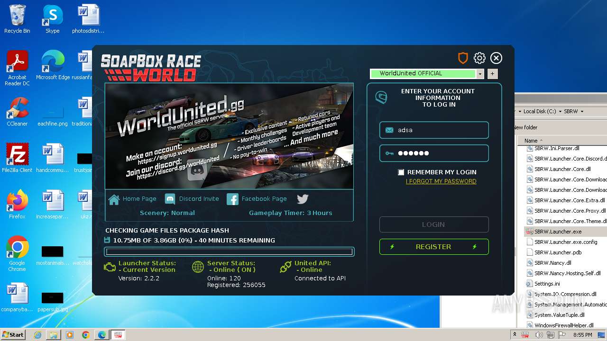This screenshot has width=607, height=341.
Task: Open the Discord Invite link
Action: [192, 199]
